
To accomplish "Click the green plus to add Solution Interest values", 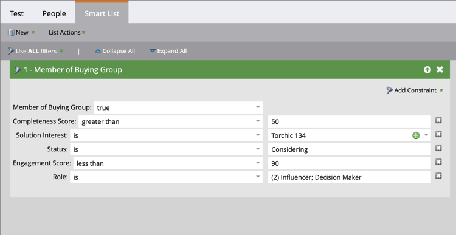I will tap(416, 135).
